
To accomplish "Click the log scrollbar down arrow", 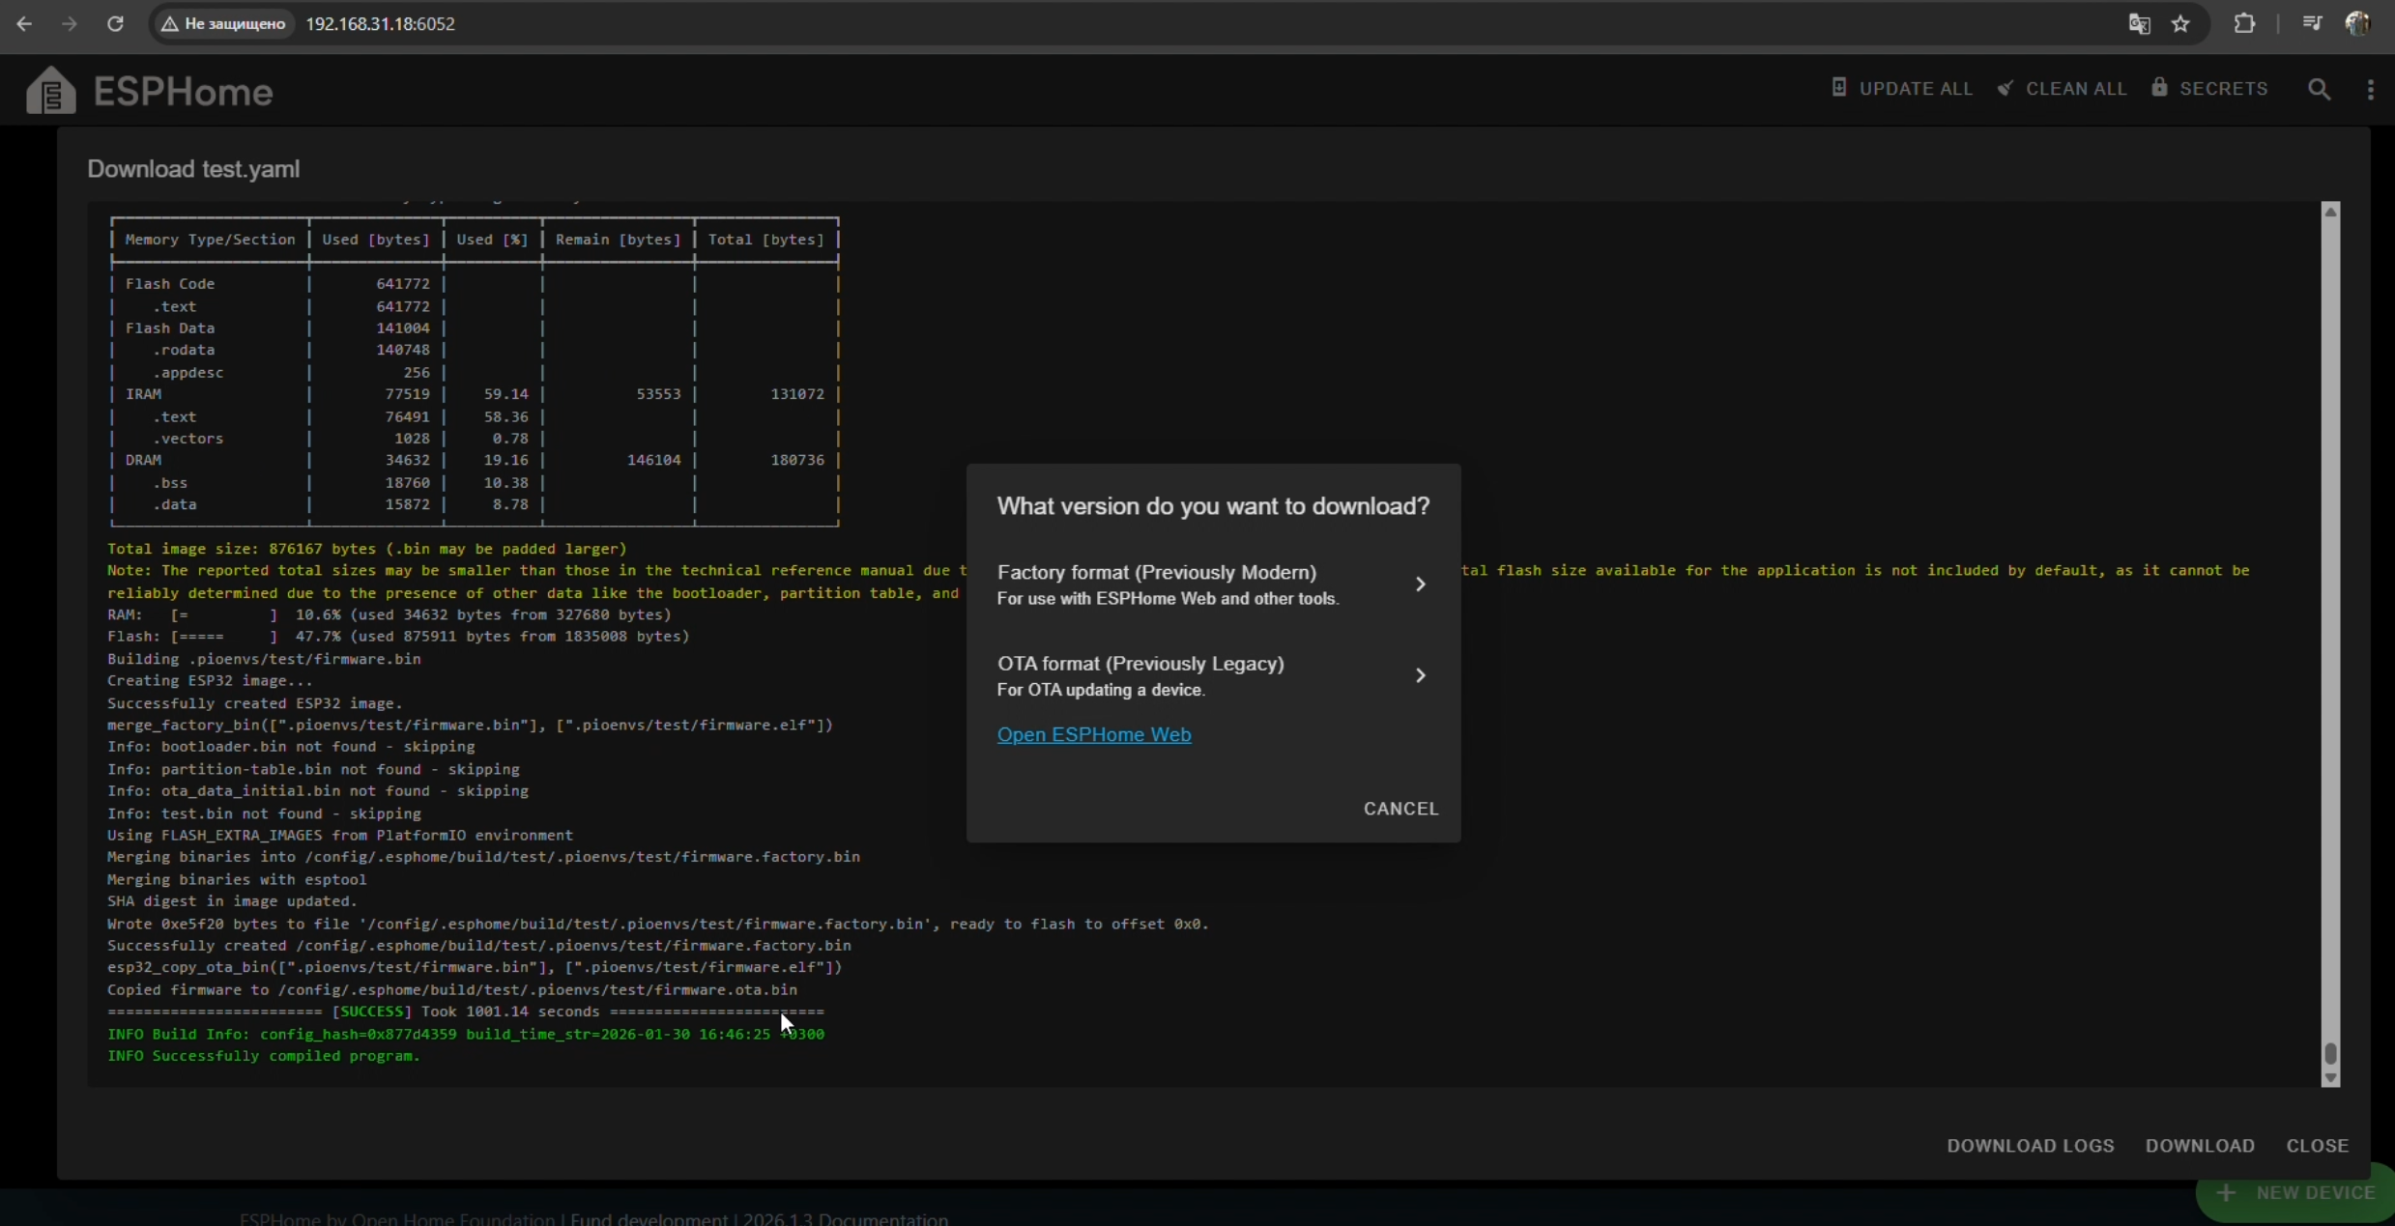I will pyautogui.click(x=2330, y=1077).
